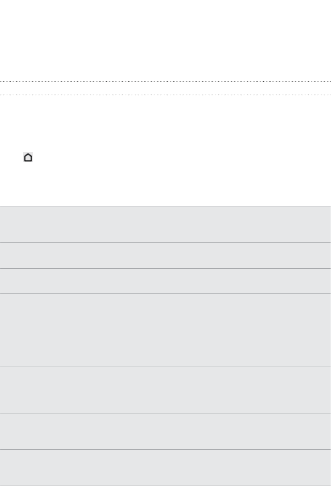
Task: Select the first gray table row
Action: click(165, 225)
